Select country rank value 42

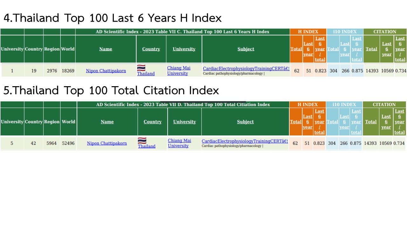click(x=33, y=143)
